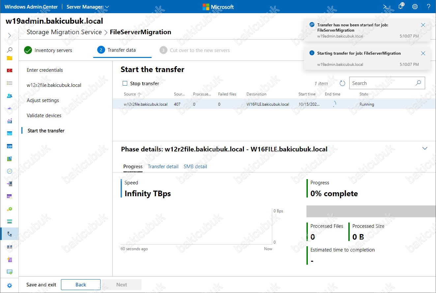Select the w12r2file.bakicubuk.local transfer row
Screen dimensions: 436x293
click(274, 104)
